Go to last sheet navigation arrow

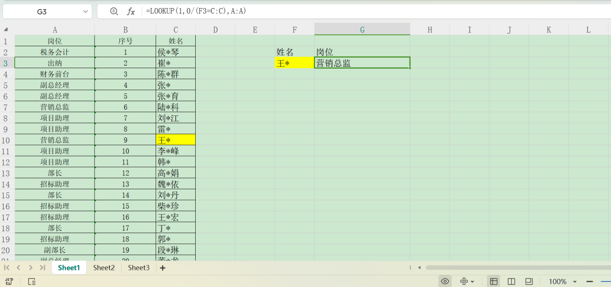click(x=42, y=268)
